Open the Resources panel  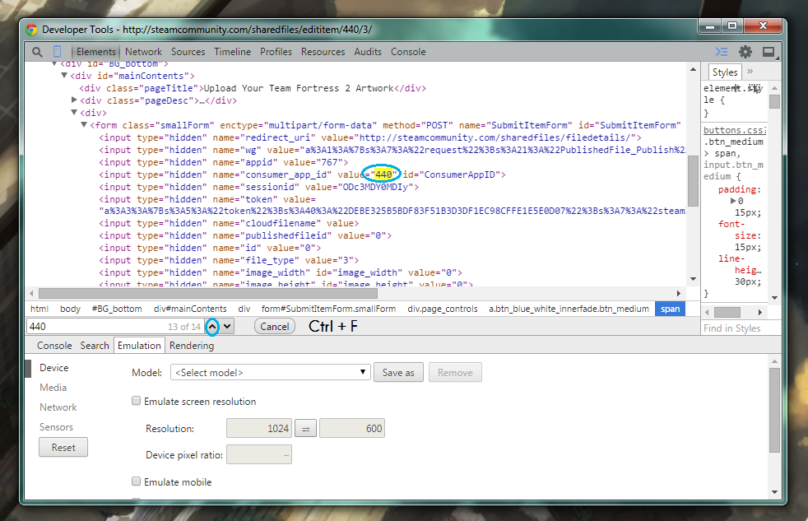(x=323, y=52)
